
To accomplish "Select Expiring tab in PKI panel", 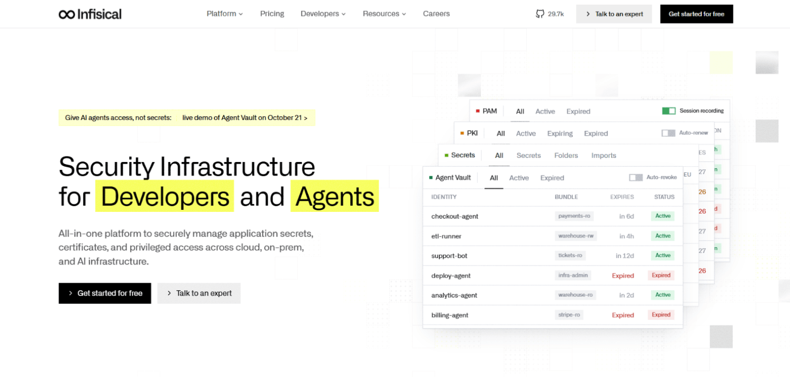I will pos(560,134).
